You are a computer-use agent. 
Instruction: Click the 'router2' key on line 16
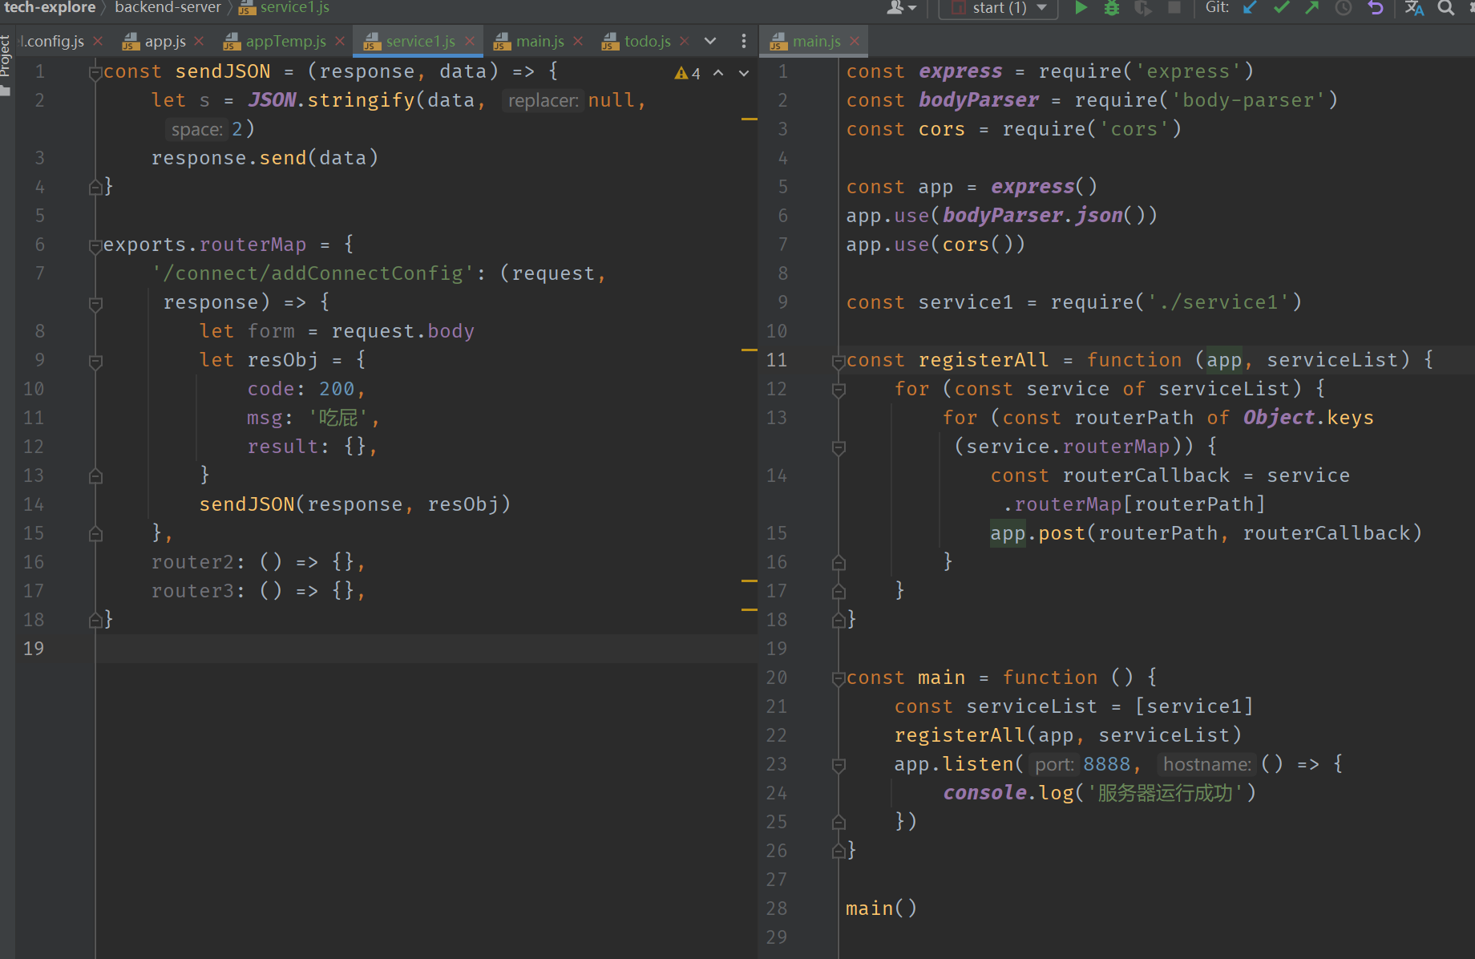pos(193,562)
